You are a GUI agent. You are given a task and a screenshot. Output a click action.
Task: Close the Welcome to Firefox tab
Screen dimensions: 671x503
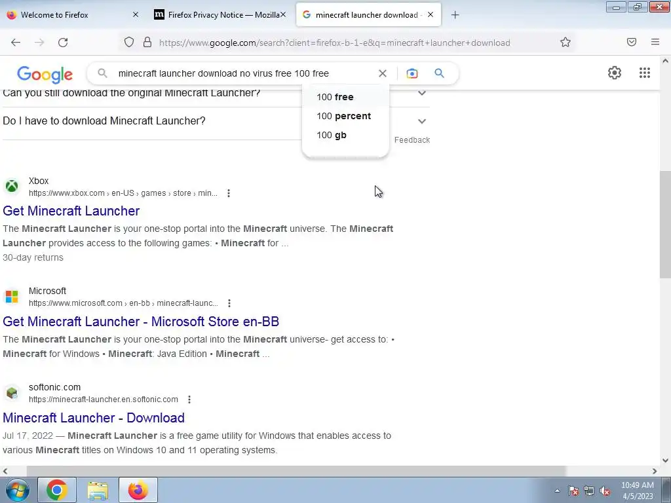[135, 14]
